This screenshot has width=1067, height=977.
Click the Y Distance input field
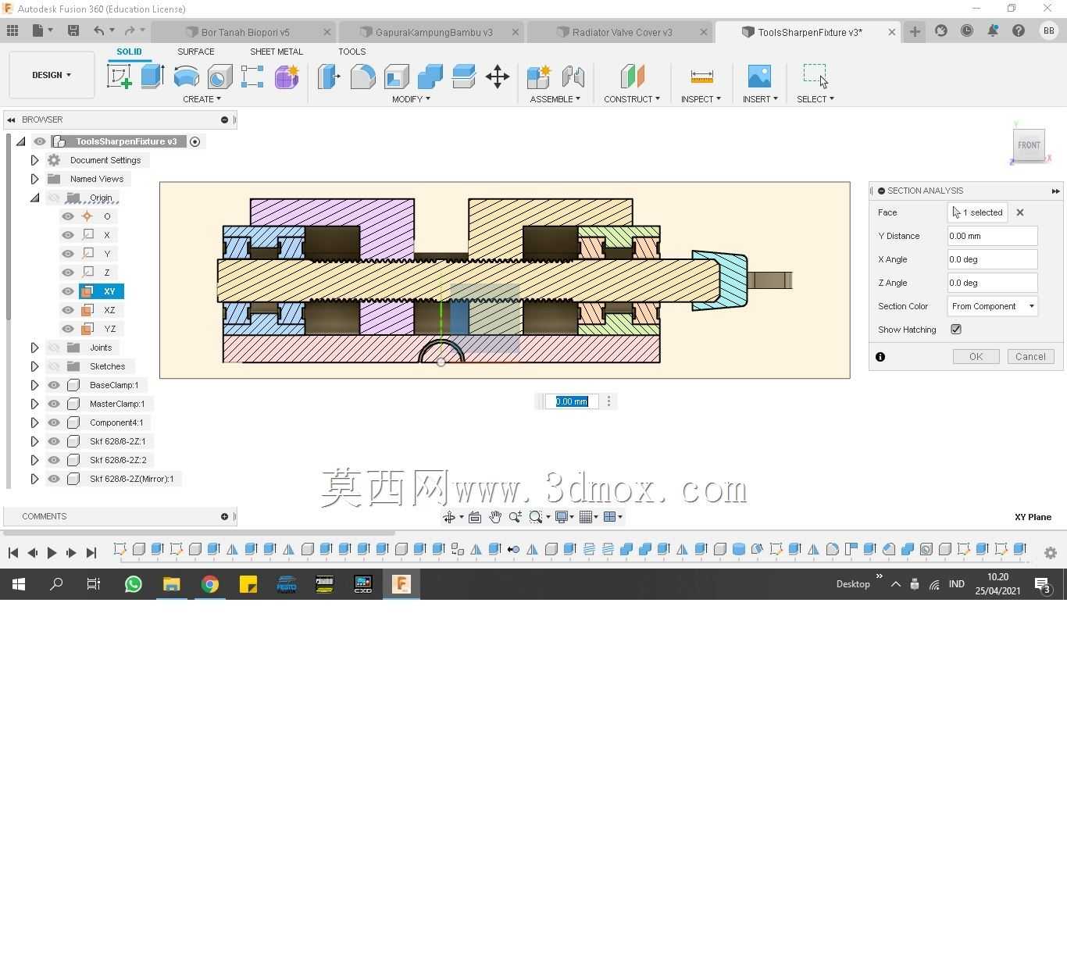[992, 236]
